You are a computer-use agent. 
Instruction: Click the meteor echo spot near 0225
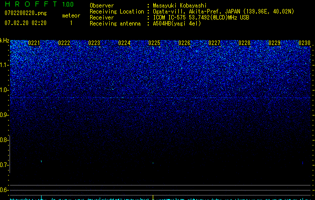pos(153,163)
